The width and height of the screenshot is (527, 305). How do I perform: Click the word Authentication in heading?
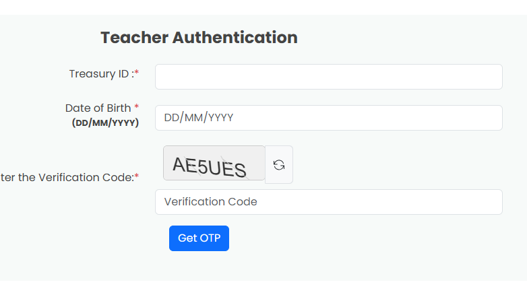point(235,37)
